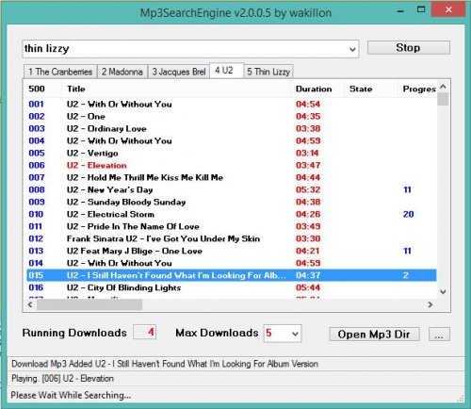This screenshot has width=471, height=409.
Task: Select U2 - New Year's Day
Action: tap(232, 190)
